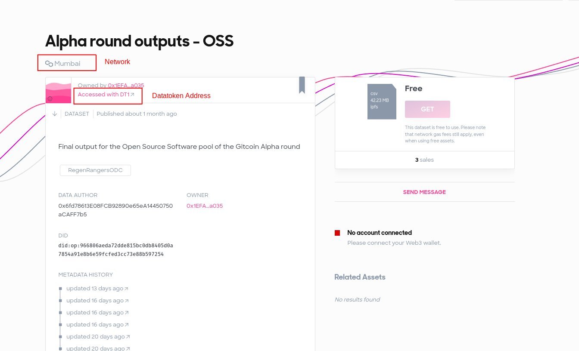579x351 pixels.
Task: Click the csv file icon
Action: (381, 102)
